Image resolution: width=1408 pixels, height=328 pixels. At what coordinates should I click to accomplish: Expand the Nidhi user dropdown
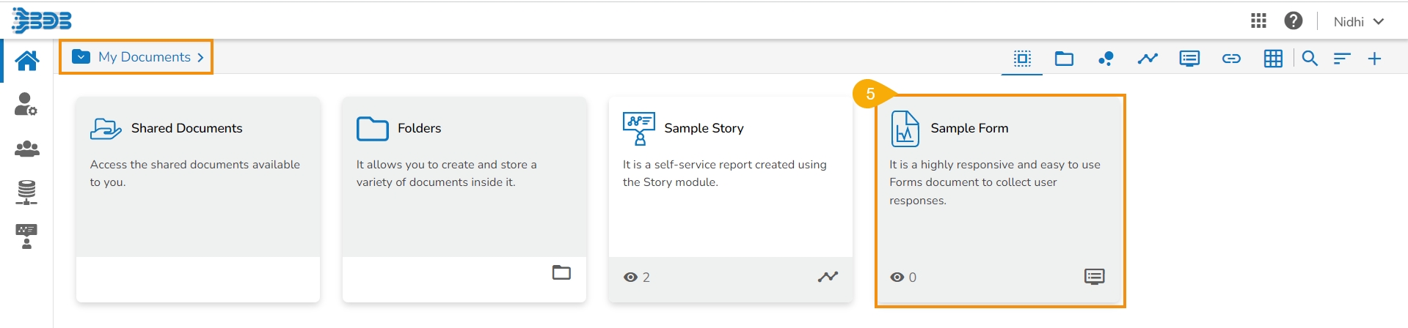[1359, 22]
